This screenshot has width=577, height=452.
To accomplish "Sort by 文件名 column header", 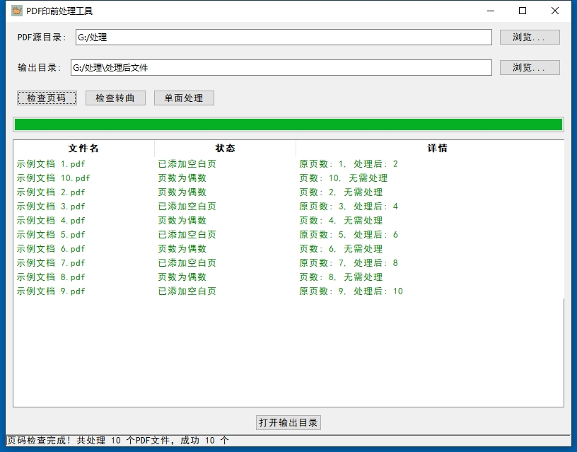I will pos(83,149).
